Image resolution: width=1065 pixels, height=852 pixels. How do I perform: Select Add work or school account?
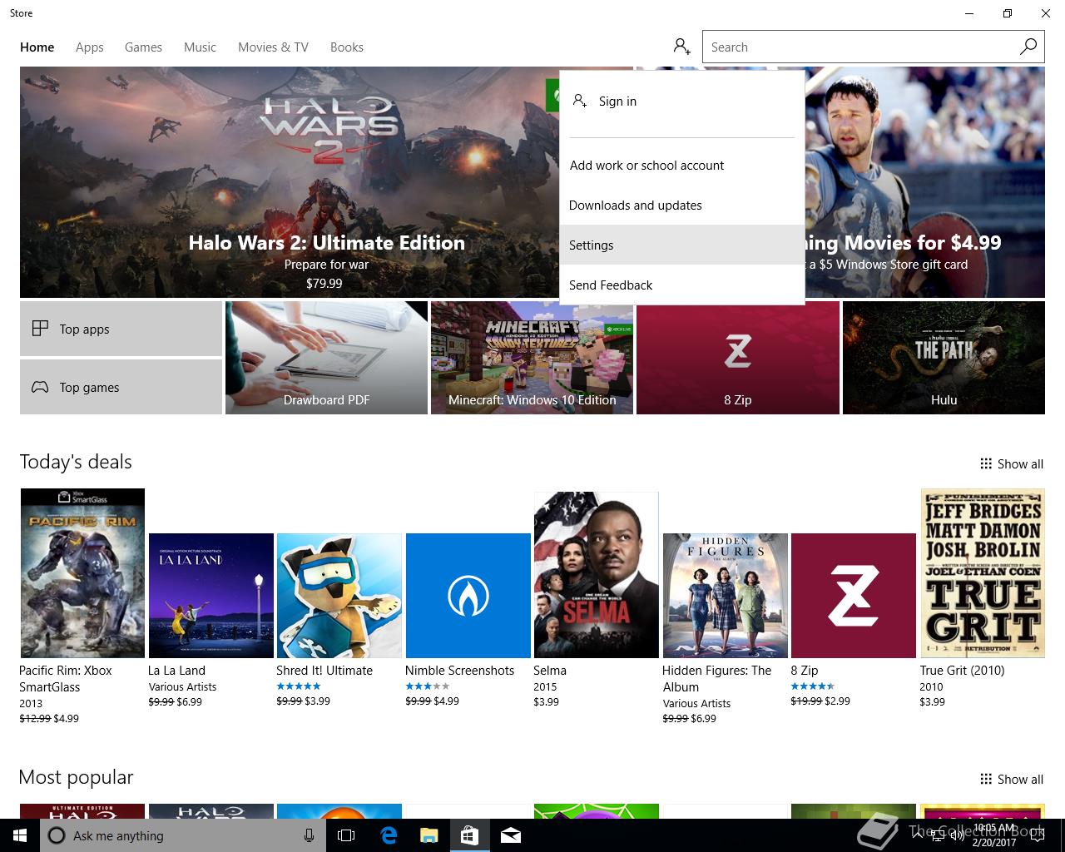point(682,165)
